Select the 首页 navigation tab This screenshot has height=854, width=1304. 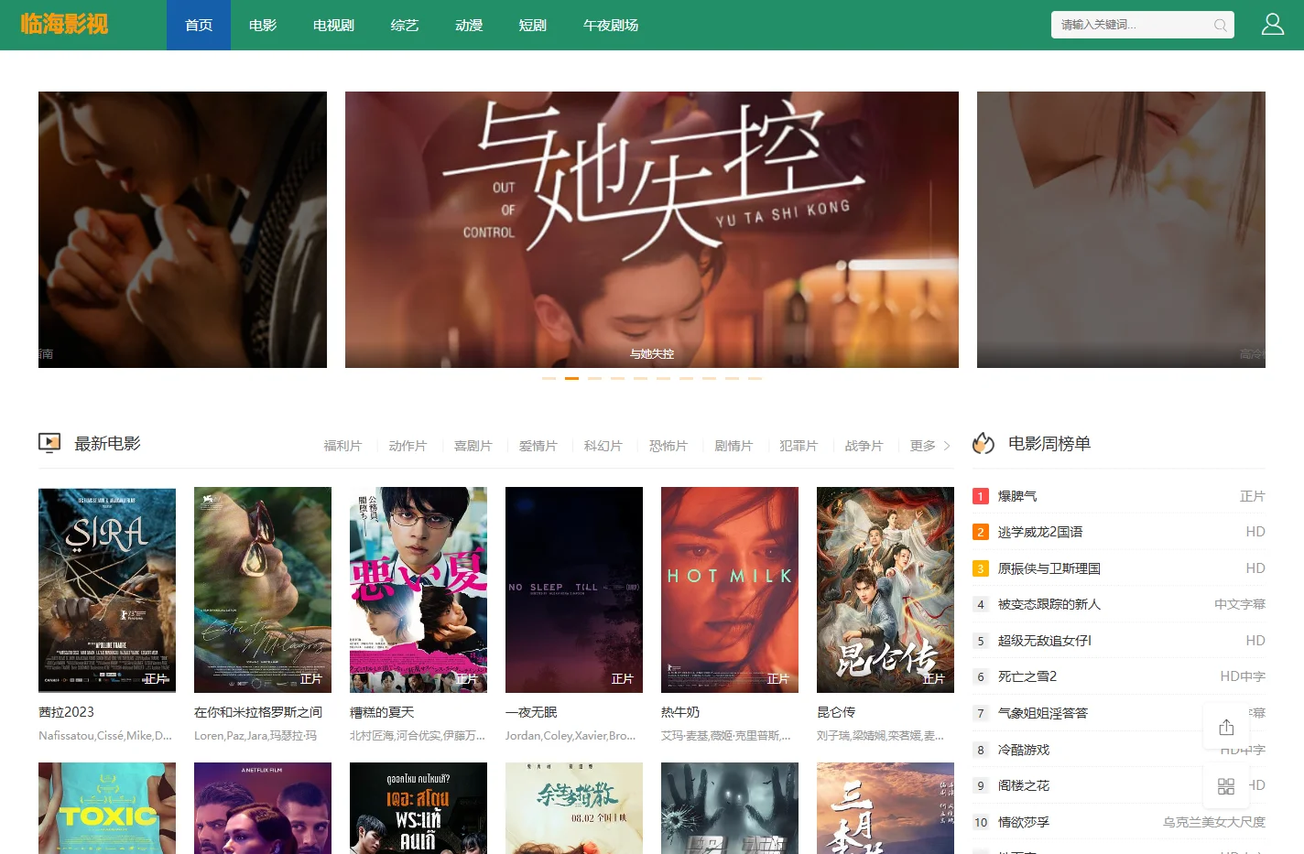tap(199, 25)
